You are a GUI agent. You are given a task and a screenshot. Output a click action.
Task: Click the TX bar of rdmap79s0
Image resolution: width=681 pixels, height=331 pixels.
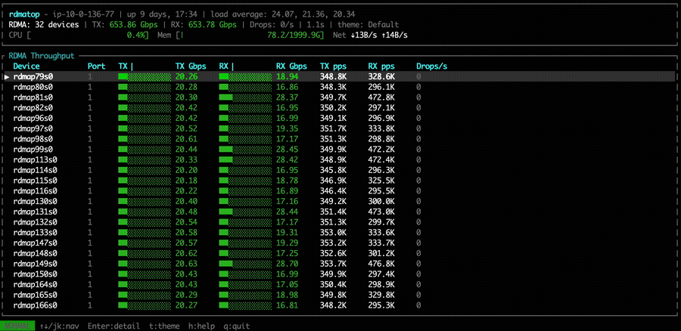pyautogui.click(x=145, y=77)
